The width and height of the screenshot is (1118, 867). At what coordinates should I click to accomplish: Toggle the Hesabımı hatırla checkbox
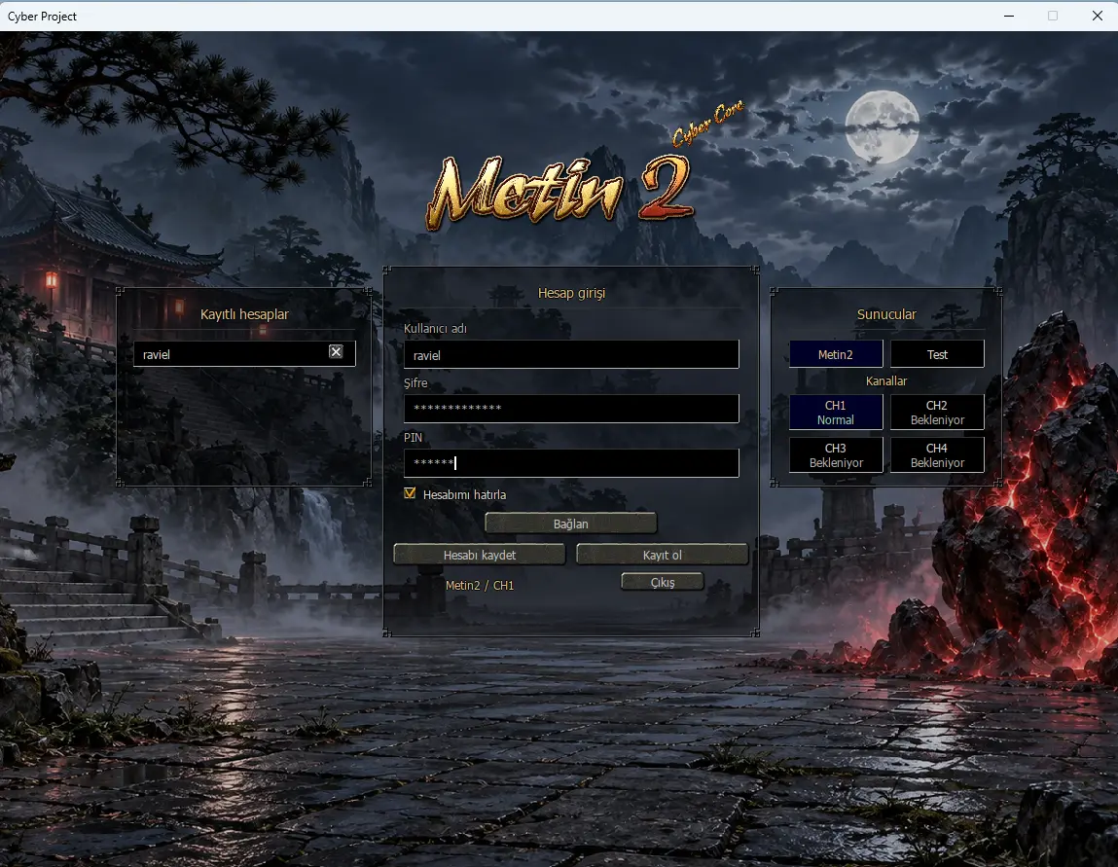(410, 493)
